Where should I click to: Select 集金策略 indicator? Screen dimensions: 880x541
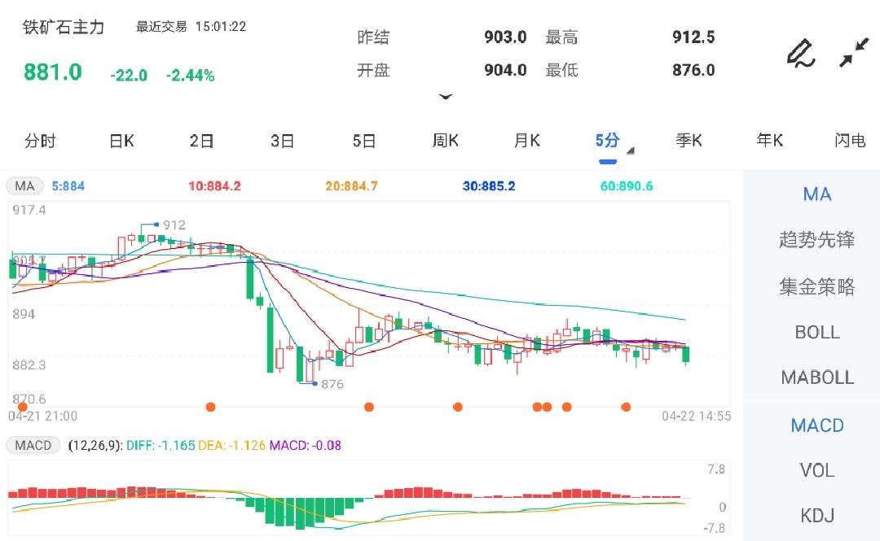tap(817, 287)
